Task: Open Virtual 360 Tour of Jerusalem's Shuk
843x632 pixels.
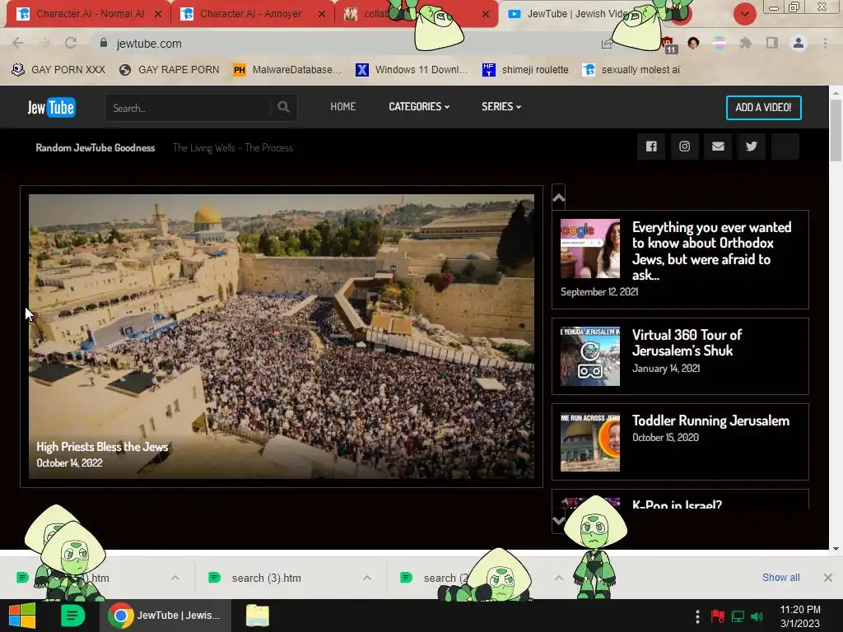Action: tap(687, 342)
